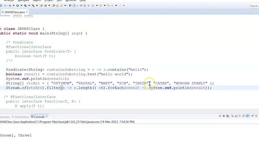
Task: Expand the Search dropdown arrow
Action: click(65, 5)
